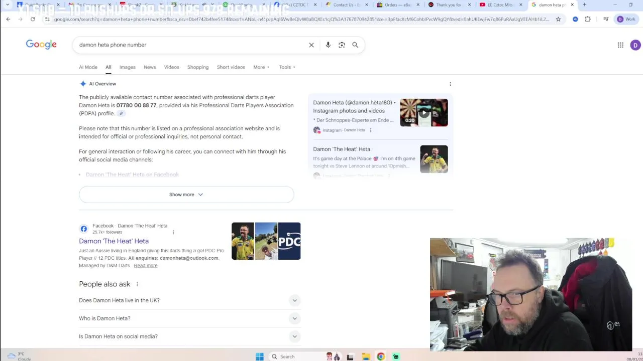
Task: Play the Instagram dartboard video thumbnail
Action: click(424, 112)
